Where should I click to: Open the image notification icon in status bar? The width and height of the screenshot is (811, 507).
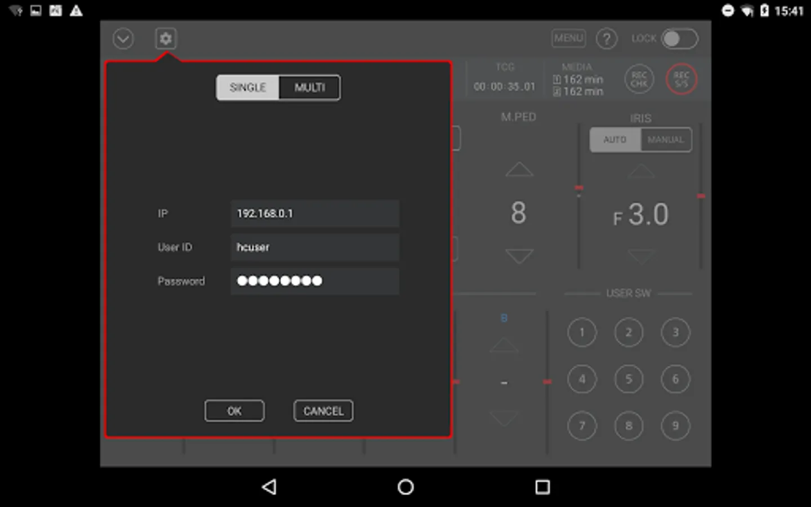coord(35,11)
